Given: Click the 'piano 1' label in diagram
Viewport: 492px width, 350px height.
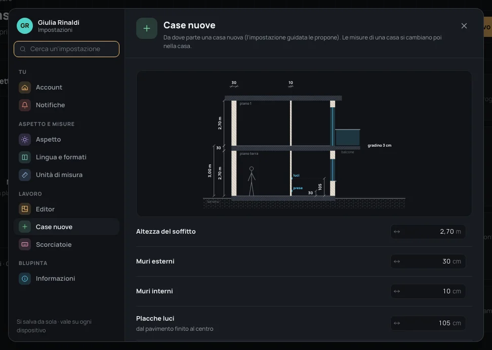Looking at the screenshot, I should pos(245,104).
